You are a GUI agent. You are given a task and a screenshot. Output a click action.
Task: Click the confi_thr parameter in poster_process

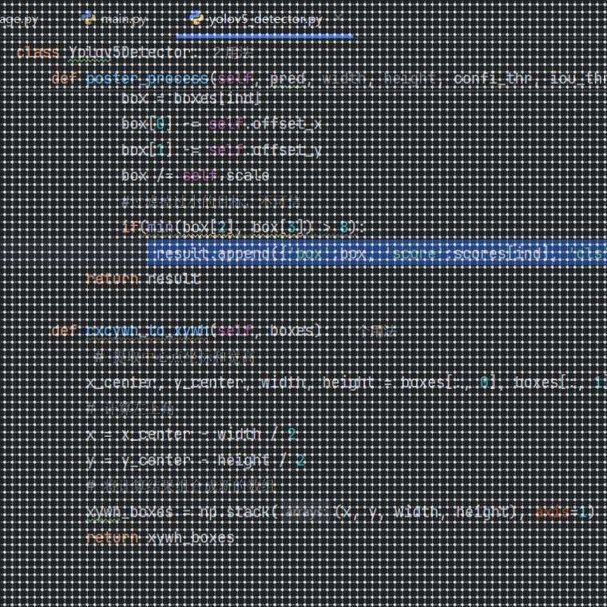[493, 78]
